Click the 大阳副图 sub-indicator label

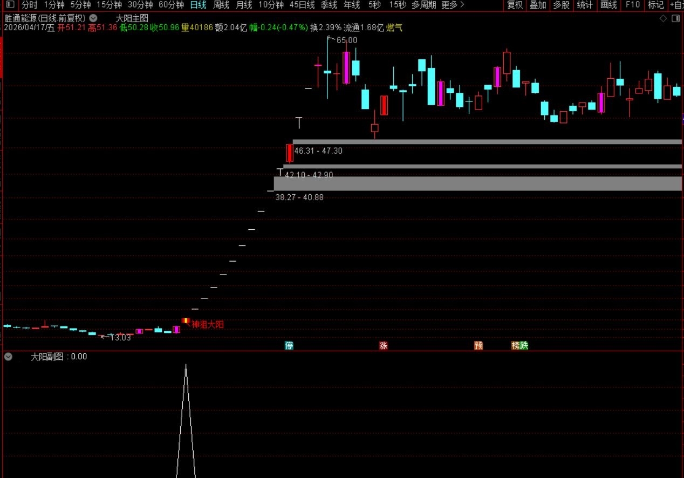[x=47, y=357]
